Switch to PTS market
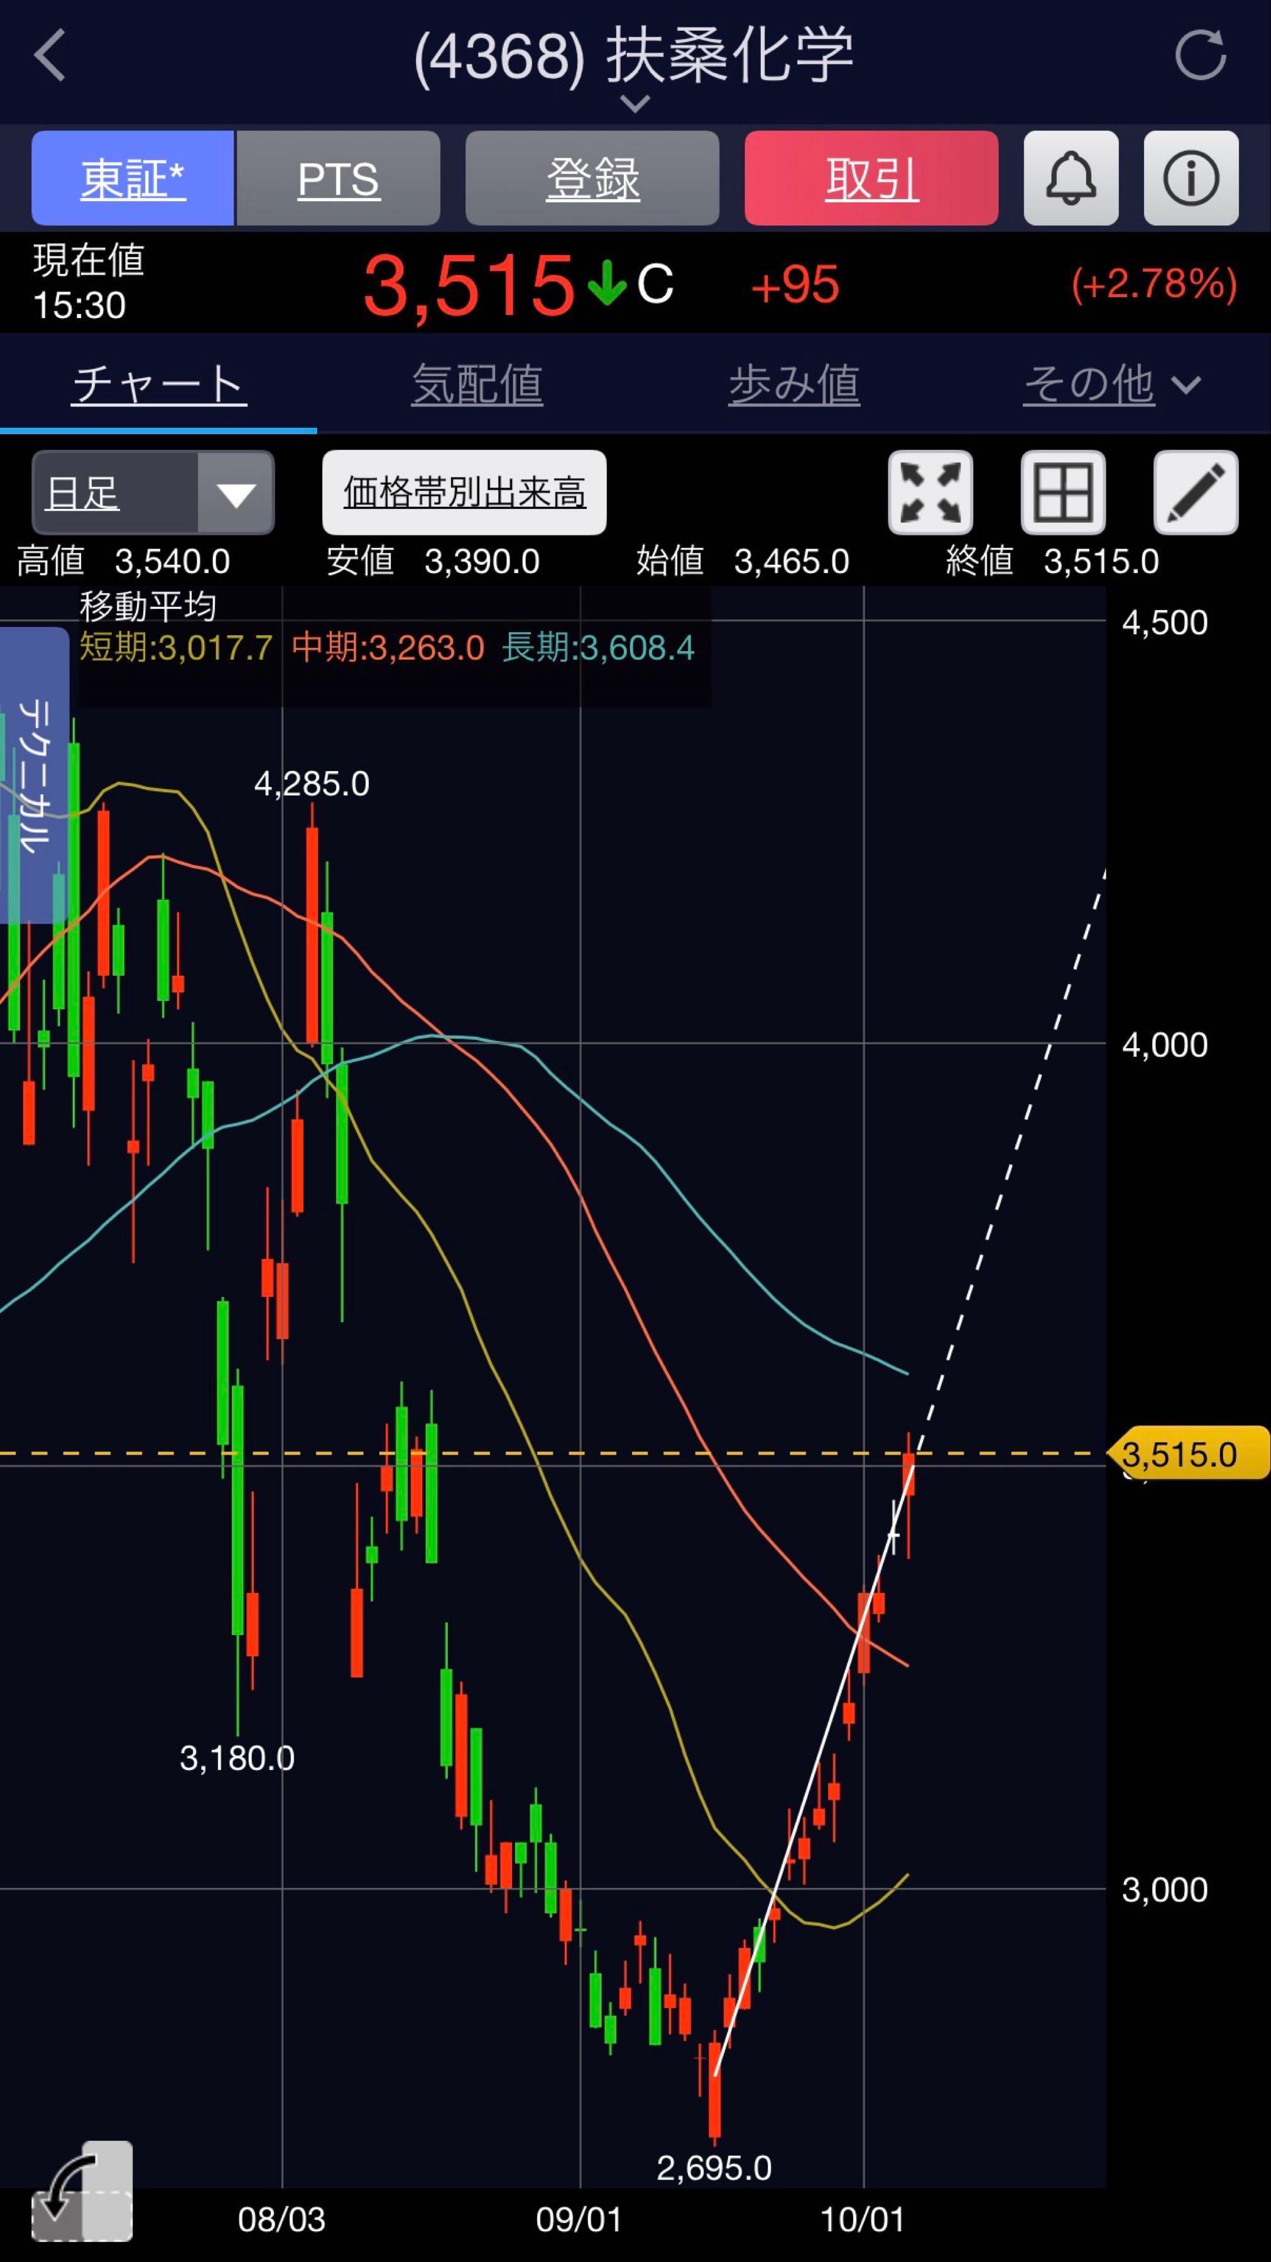Screen dimensions: 1271x2262 click(x=338, y=178)
